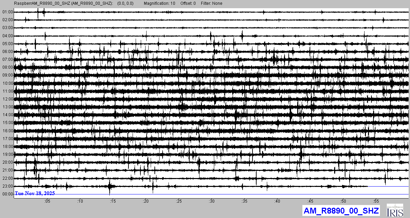Click the :55 minute axis tick
This screenshot has width=410, height=218.
pyautogui.click(x=376, y=202)
